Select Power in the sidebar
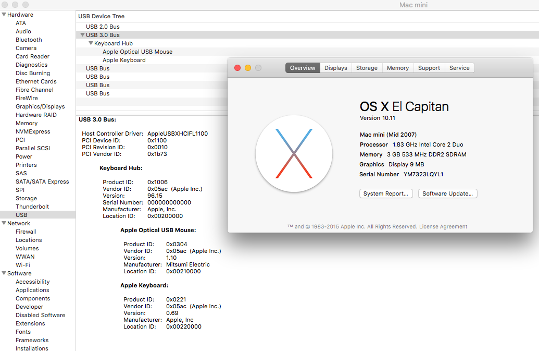This screenshot has width=539, height=351. click(x=24, y=156)
